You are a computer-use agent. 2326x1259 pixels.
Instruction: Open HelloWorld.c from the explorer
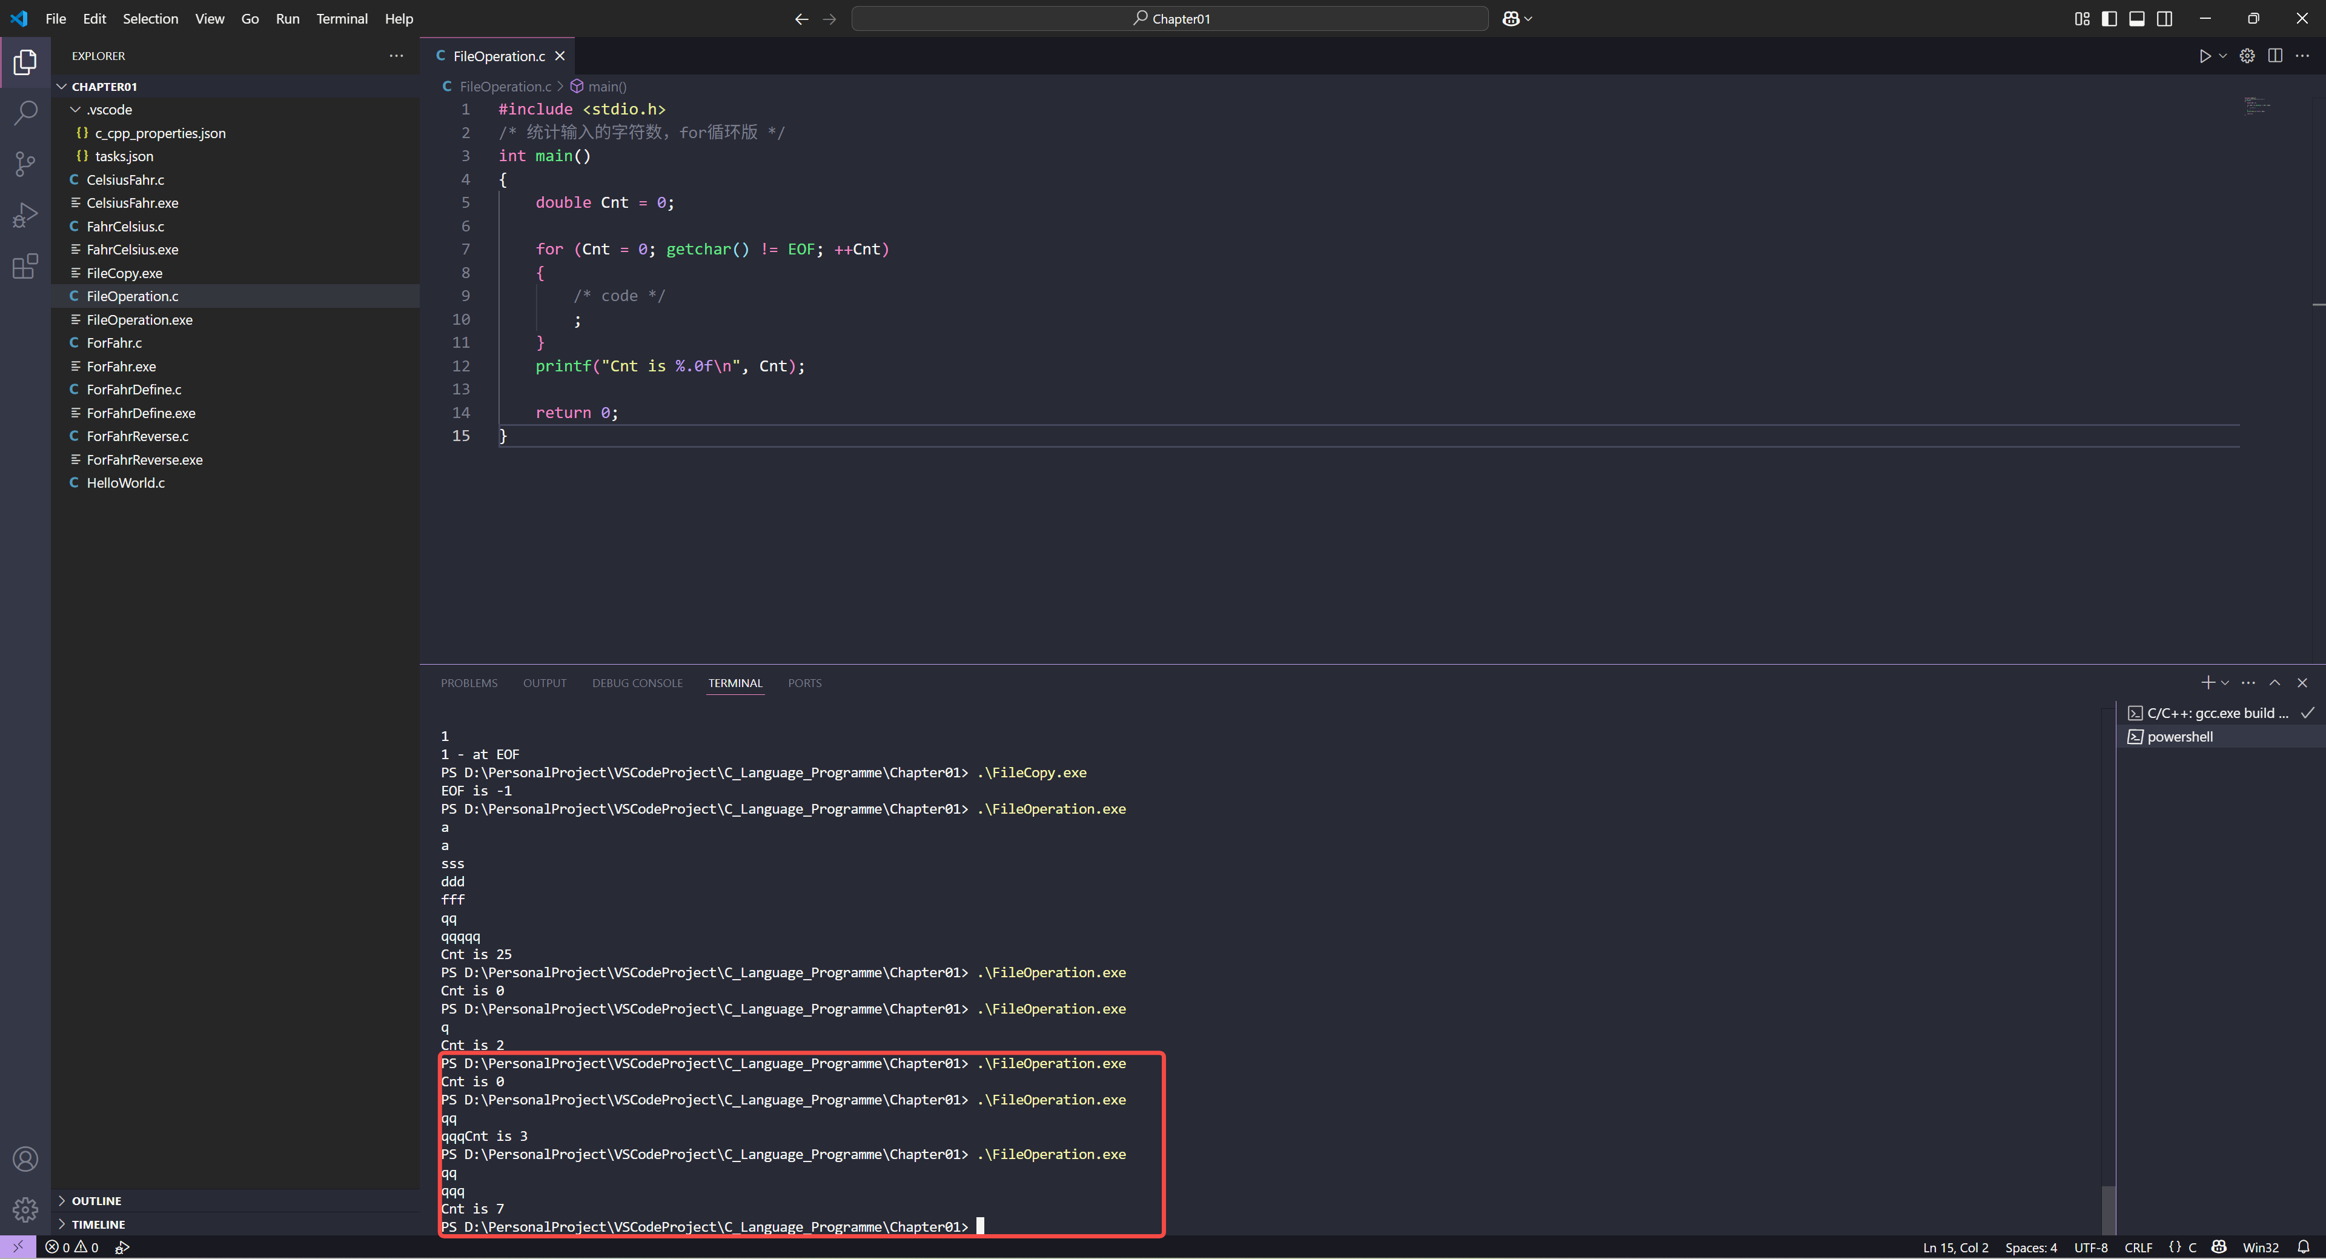[x=125, y=483]
